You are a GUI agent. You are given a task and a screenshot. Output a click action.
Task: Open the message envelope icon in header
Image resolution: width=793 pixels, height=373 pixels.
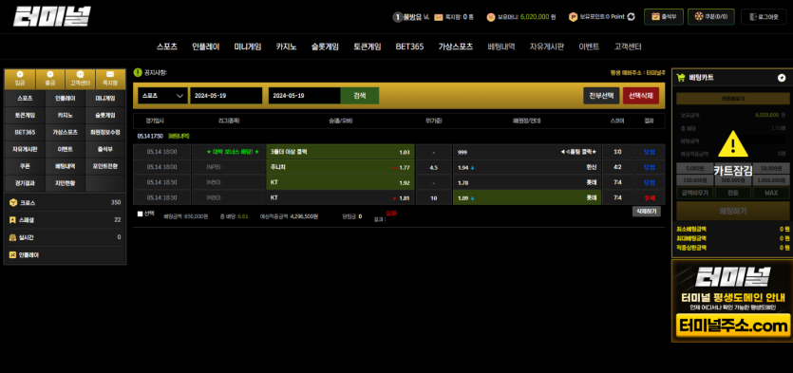point(439,17)
